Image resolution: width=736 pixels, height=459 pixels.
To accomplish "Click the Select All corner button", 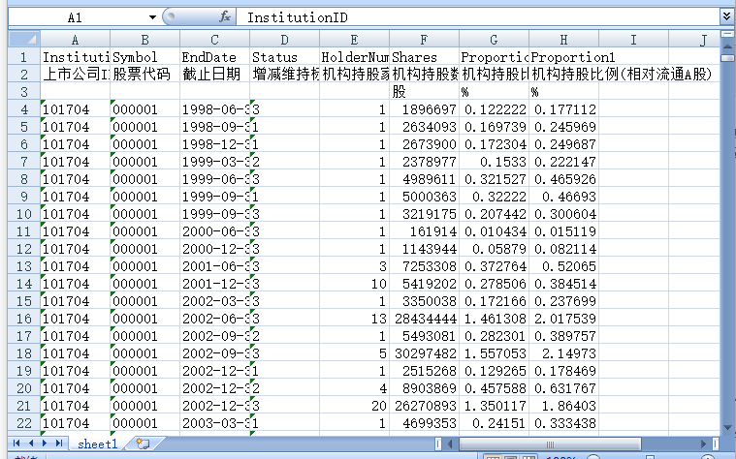I will click(x=24, y=39).
